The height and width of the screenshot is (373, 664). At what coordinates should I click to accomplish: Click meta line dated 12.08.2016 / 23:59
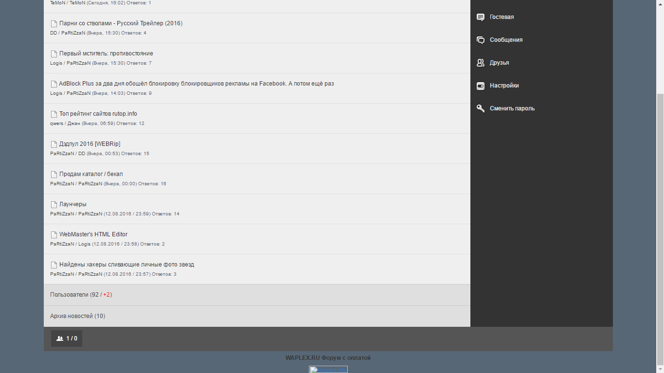(115, 214)
